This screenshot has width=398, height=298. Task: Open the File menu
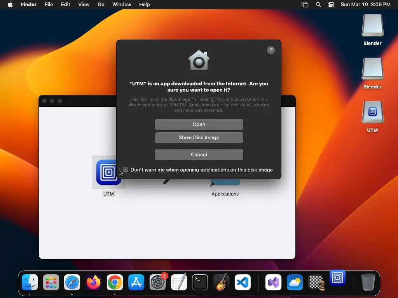click(49, 5)
